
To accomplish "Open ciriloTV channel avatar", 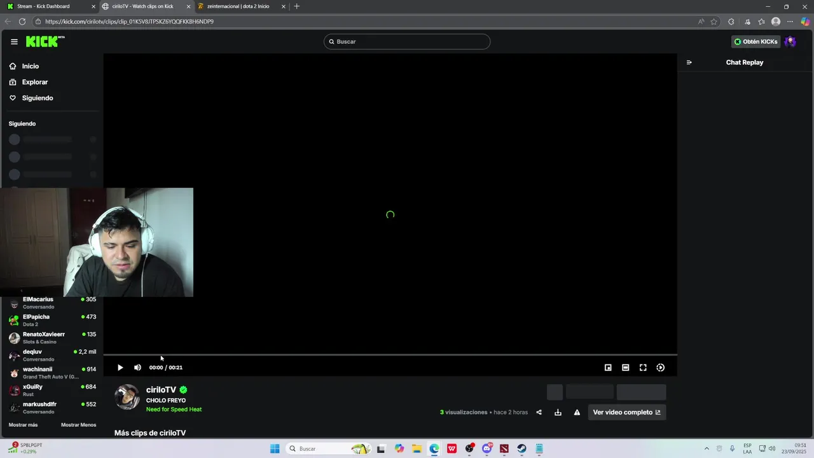I will 127,397.
